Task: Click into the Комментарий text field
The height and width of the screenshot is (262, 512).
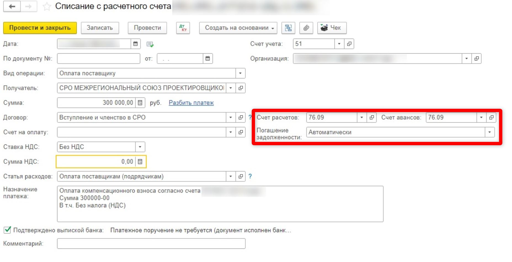Action: [151, 244]
